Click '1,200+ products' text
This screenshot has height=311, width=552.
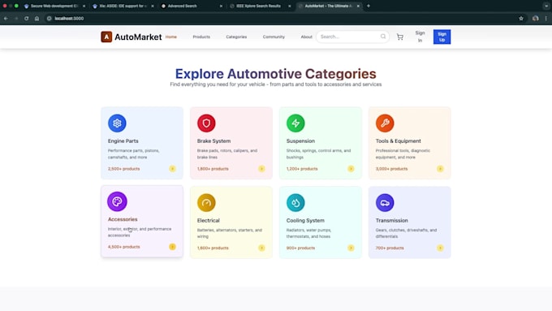click(x=302, y=169)
